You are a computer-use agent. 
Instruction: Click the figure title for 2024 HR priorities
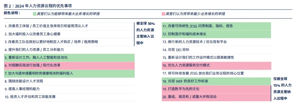(38, 6)
